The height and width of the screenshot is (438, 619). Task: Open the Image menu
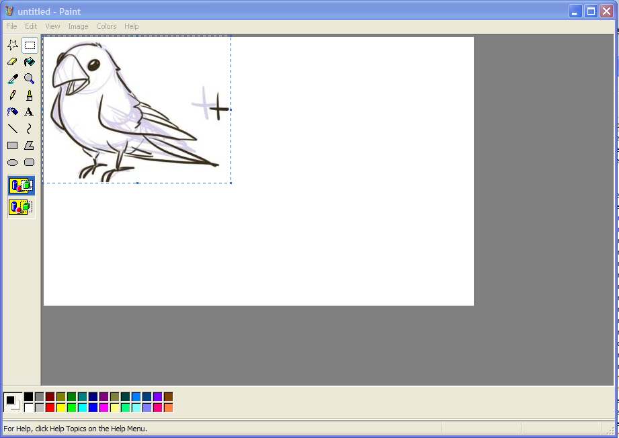pos(78,26)
